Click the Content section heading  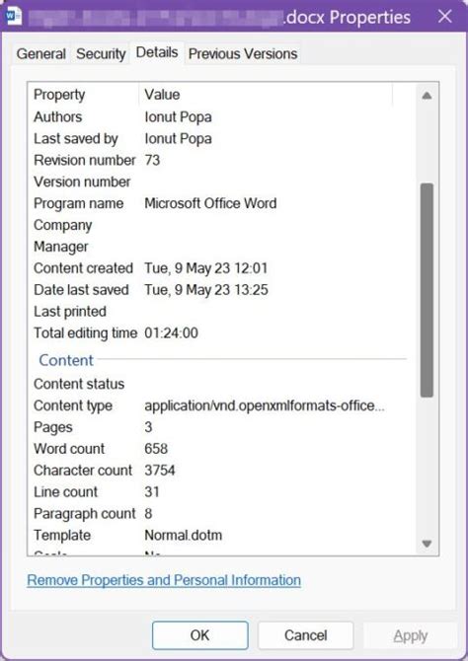click(x=66, y=360)
